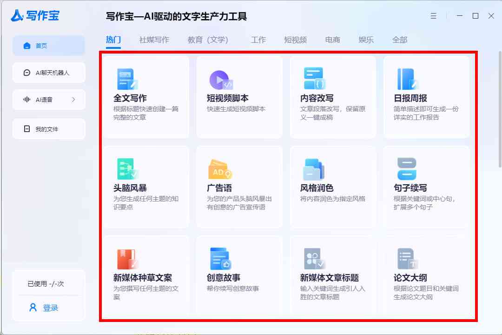
Task: Click the 全文写作 title text
Action: coord(130,98)
